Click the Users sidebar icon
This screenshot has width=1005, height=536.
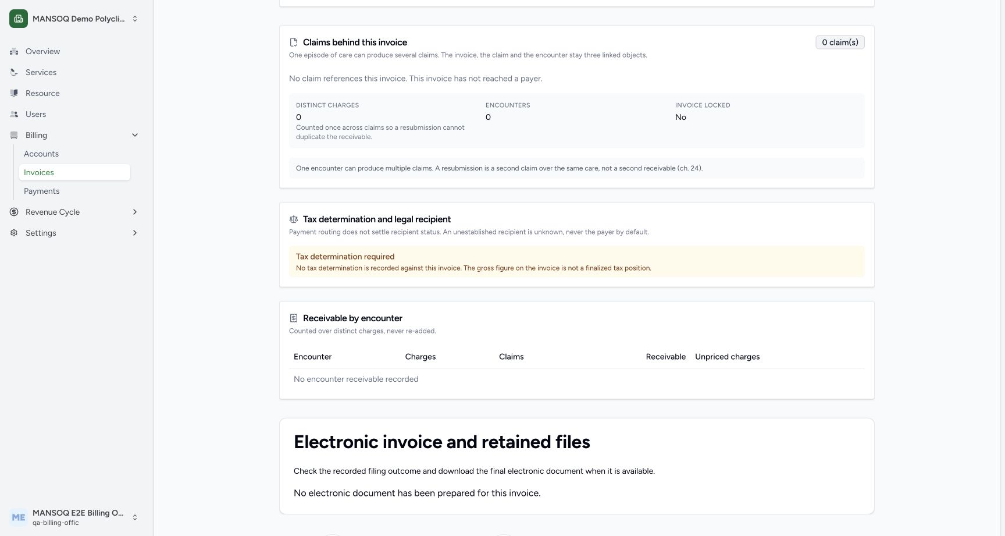(x=14, y=114)
